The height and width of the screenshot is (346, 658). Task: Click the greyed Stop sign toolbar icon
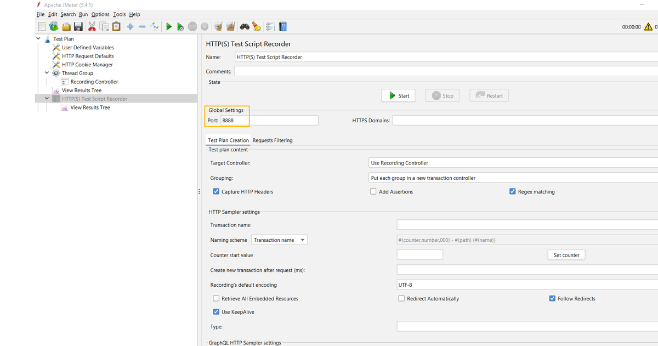pyautogui.click(x=192, y=26)
